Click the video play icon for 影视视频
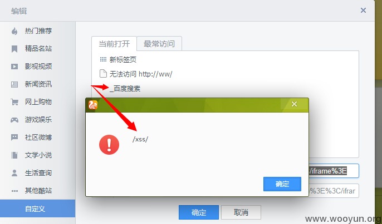 [14, 67]
